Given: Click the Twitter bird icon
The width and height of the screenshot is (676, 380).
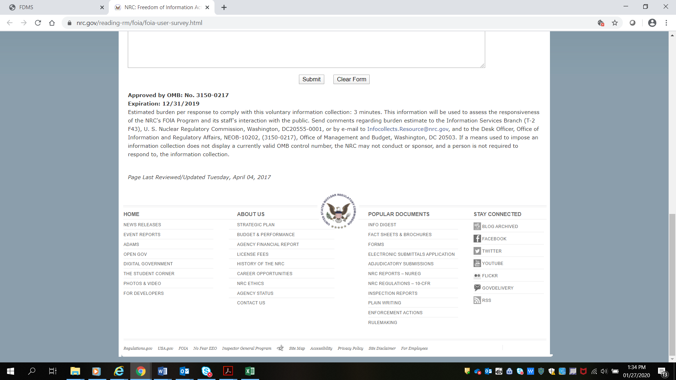Looking at the screenshot, I should click(x=477, y=251).
